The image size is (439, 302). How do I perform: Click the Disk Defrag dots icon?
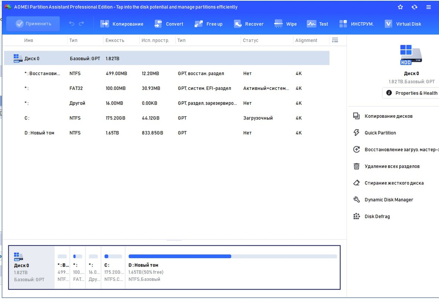[356, 216]
